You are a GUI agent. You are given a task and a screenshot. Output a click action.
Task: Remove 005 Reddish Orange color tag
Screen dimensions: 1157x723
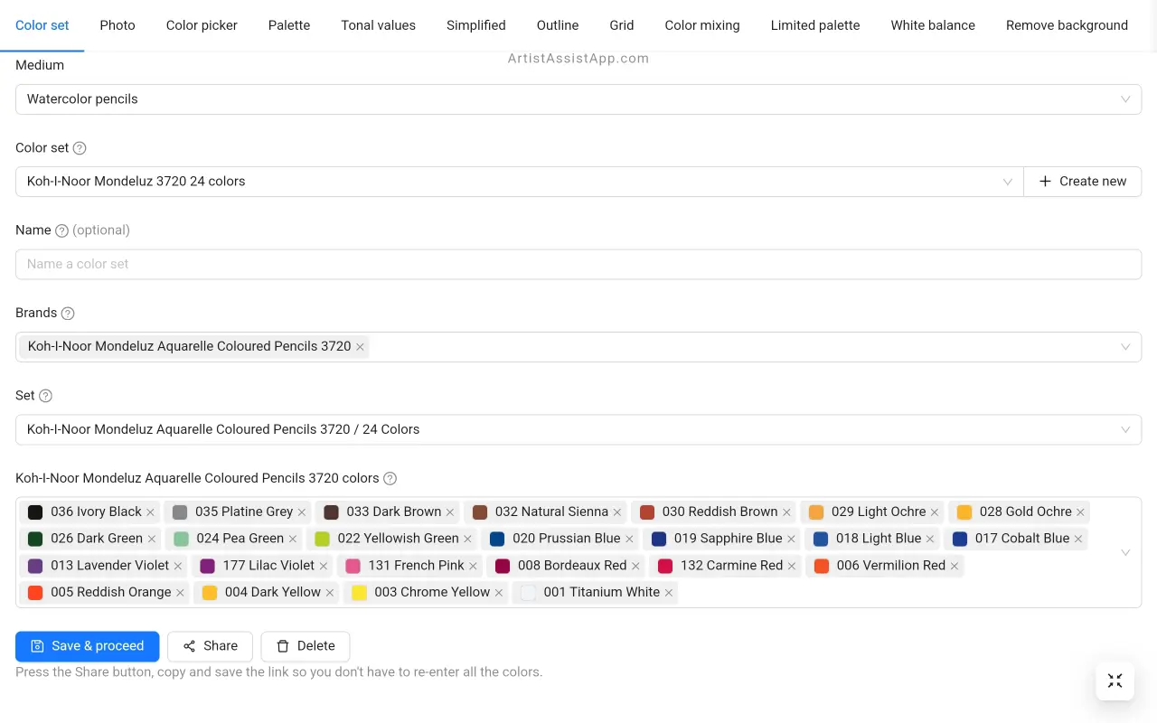[180, 594]
